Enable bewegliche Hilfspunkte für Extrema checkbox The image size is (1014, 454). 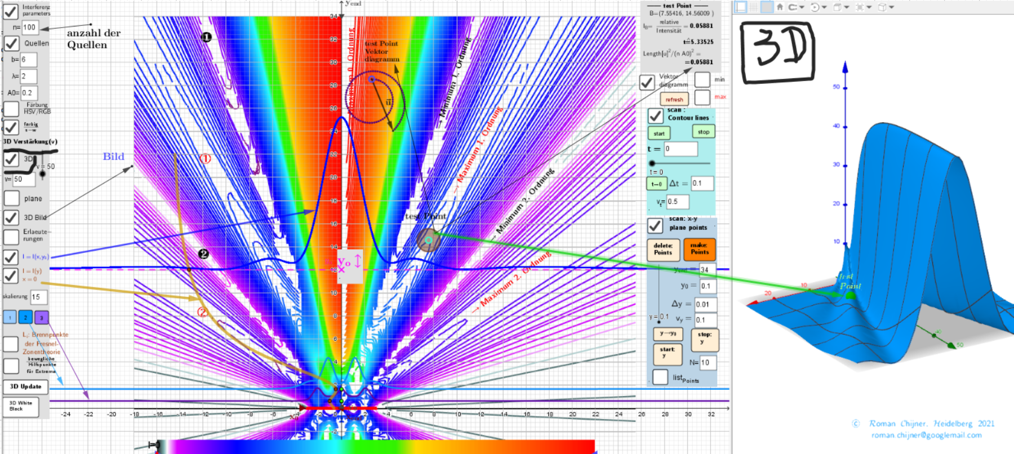[x=11, y=366]
